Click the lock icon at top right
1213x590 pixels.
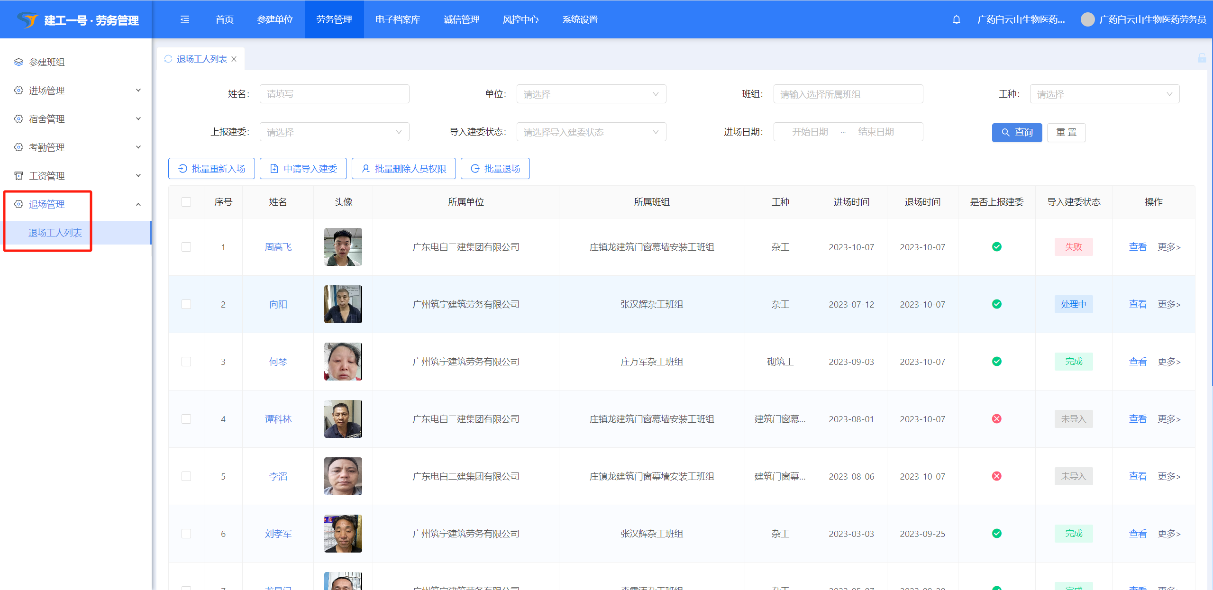tap(1202, 58)
